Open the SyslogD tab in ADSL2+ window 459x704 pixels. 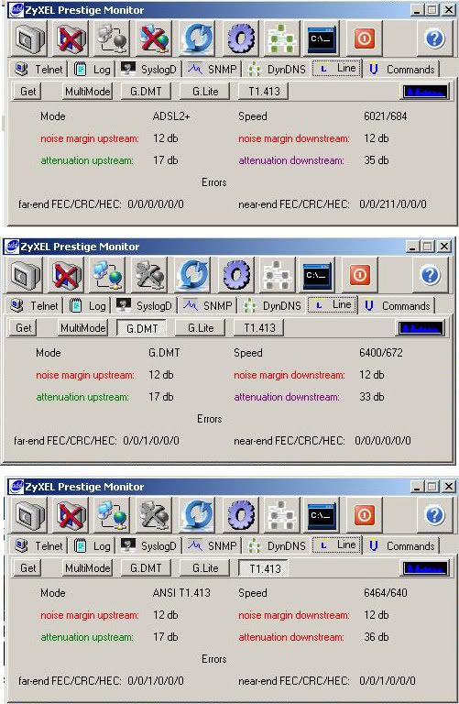click(150, 69)
